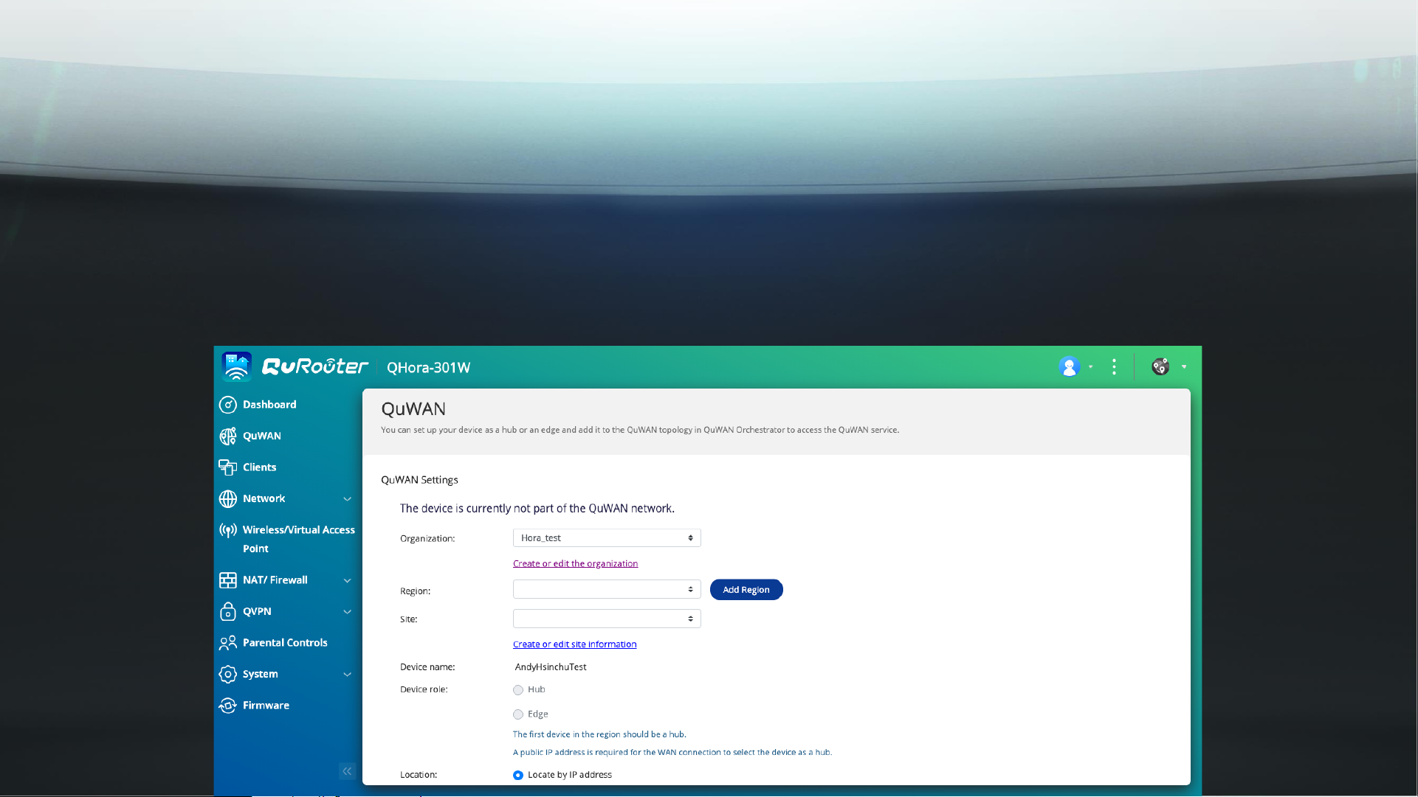The width and height of the screenshot is (1418, 797).
Task: Click the NAT/Firewall brick wall icon
Action: coord(228,580)
